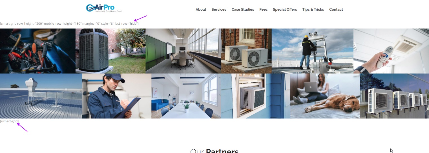View the meeting room with blue sofa image
This screenshot has width=429, height=153.
pyautogui.click(x=186, y=96)
